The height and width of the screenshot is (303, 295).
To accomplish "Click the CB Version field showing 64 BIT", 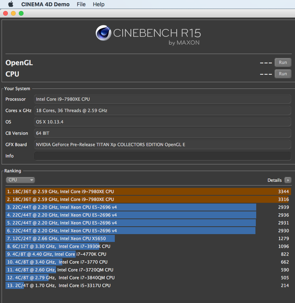I will pos(163,133).
